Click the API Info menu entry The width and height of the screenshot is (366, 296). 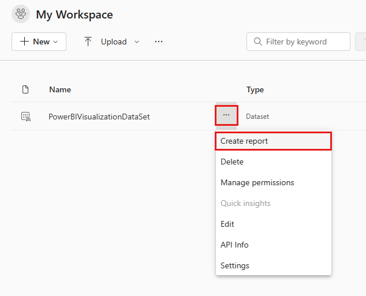pyautogui.click(x=234, y=245)
